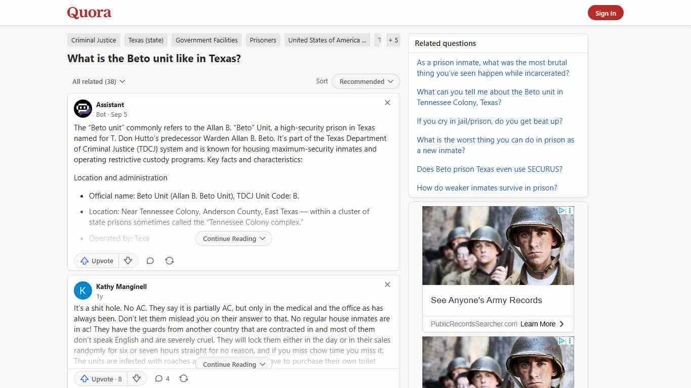Open the Recommended sort dropdown
Viewport: 691px width, 388px height.
click(x=365, y=81)
